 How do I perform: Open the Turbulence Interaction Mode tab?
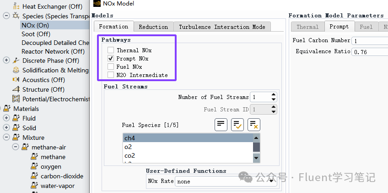click(222, 27)
